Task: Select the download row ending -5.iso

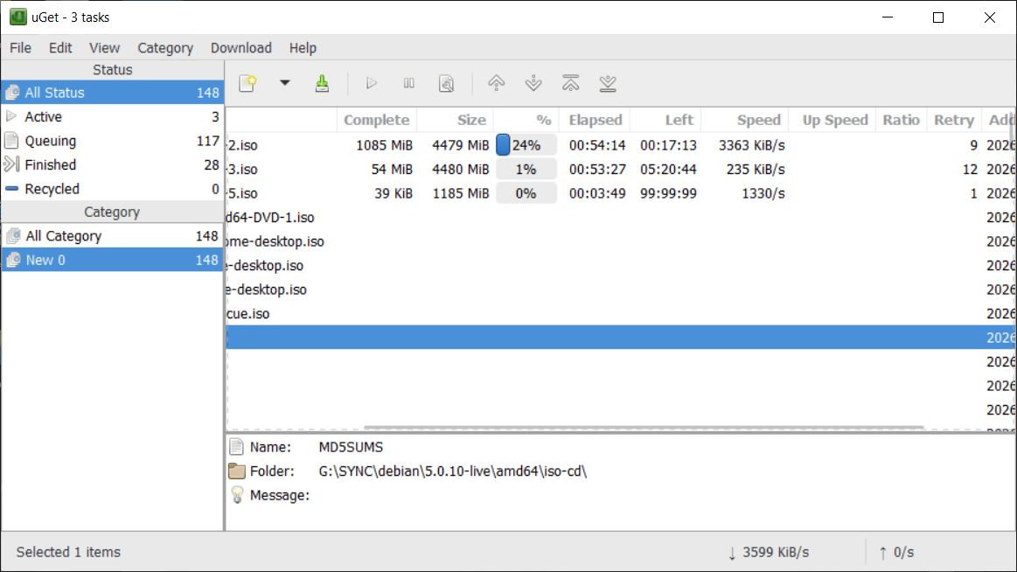Action: (621, 193)
